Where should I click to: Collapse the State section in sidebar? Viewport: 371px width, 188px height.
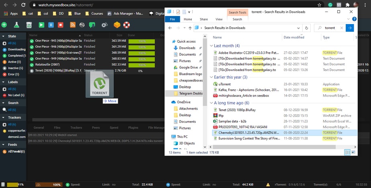(4, 36)
